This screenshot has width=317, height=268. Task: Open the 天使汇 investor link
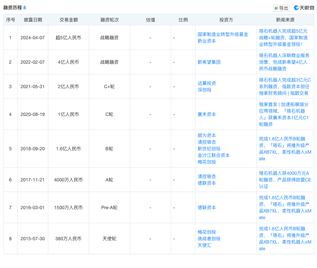204,245
